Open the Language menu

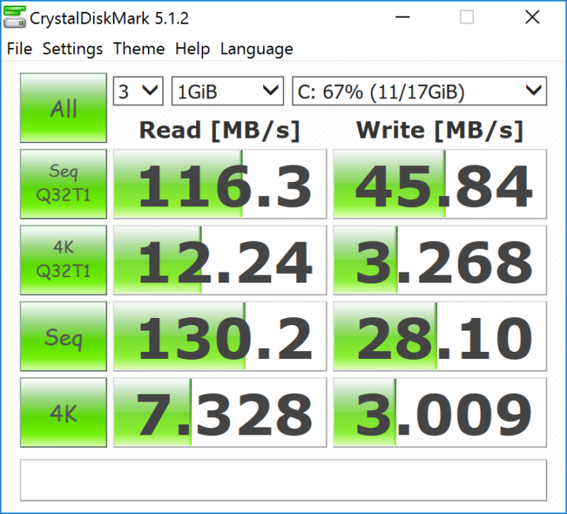[x=256, y=49]
